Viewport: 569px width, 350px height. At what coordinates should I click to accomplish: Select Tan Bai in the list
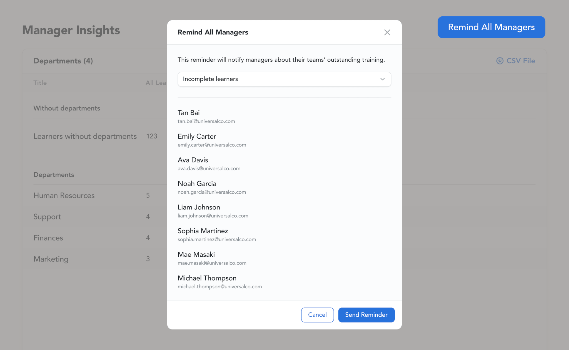point(189,113)
